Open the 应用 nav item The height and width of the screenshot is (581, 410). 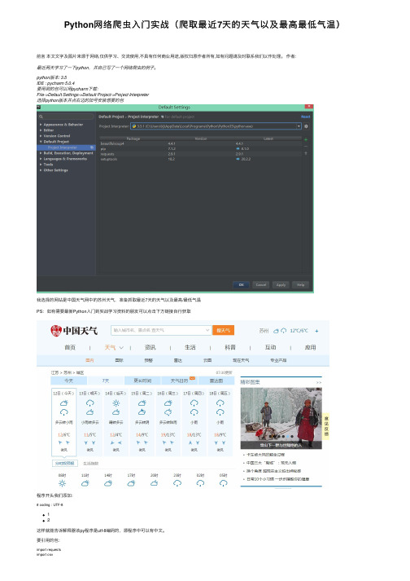(311, 348)
